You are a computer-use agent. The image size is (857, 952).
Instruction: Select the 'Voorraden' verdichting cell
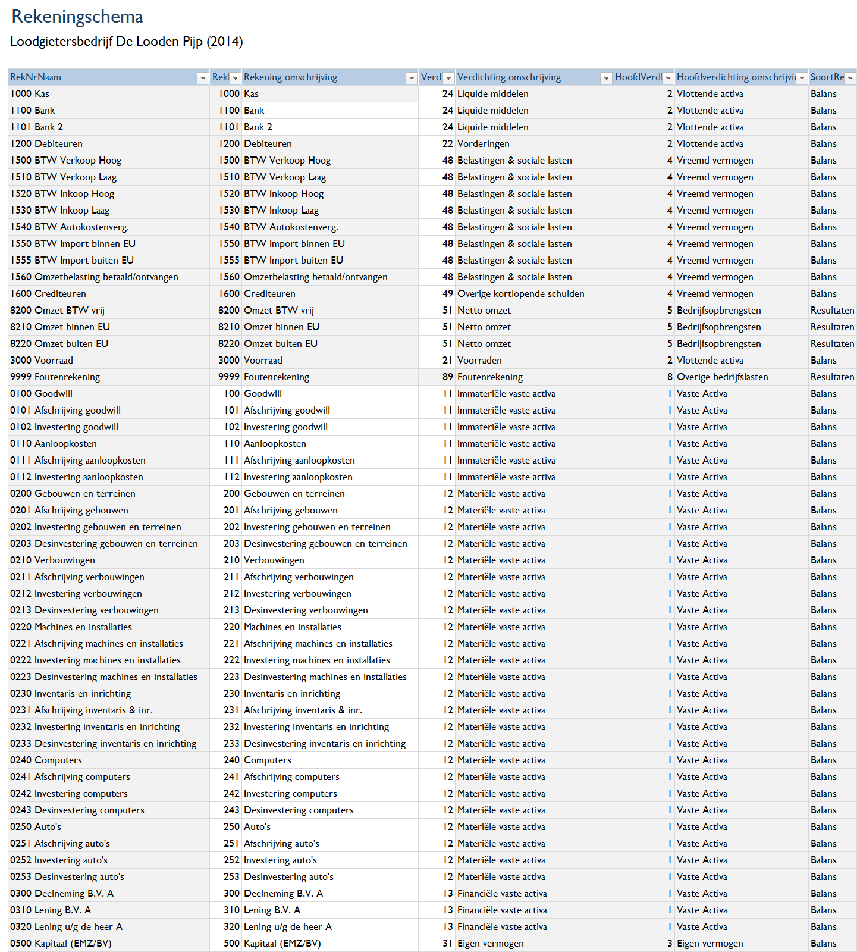[479, 361]
